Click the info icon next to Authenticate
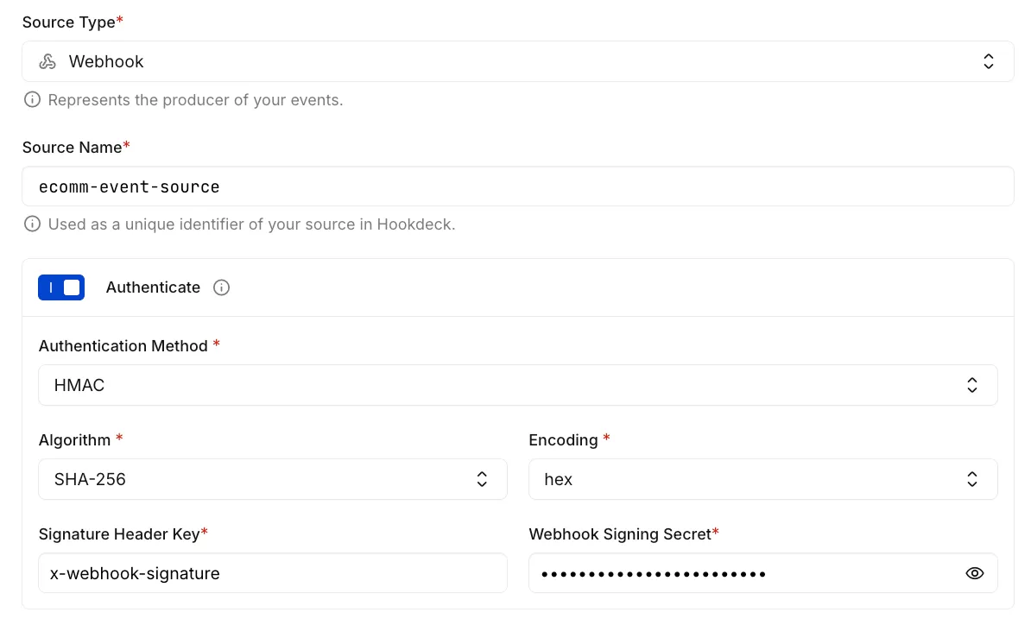Viewport: 1031px width, 625px height. point(222,287)
